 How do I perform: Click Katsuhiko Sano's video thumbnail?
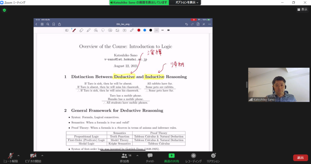coord(279,85)
